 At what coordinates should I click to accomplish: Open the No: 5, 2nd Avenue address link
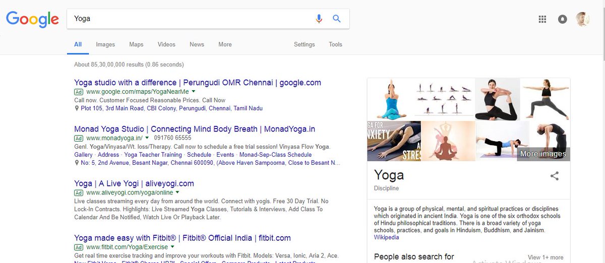[x=210, y=163]
